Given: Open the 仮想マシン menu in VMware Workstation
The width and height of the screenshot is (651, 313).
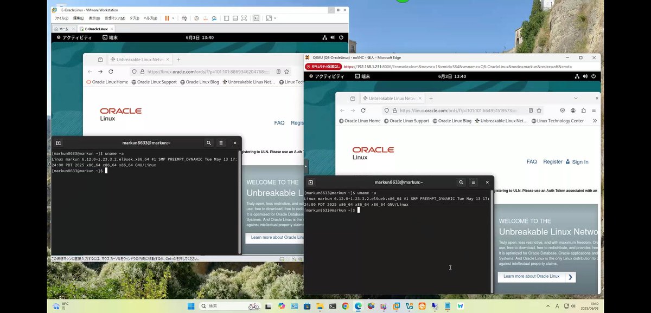Looking at the screenshot, I should [x=115, y=18].
